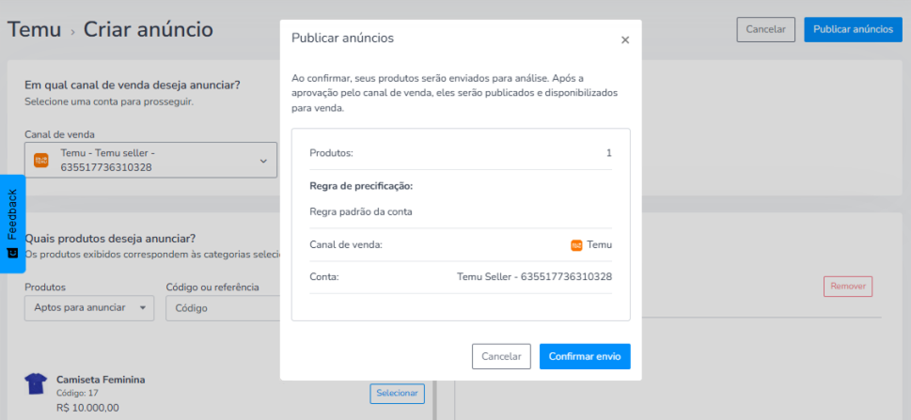Click the R$ 10.000,00 price text

tap(87, 408)
